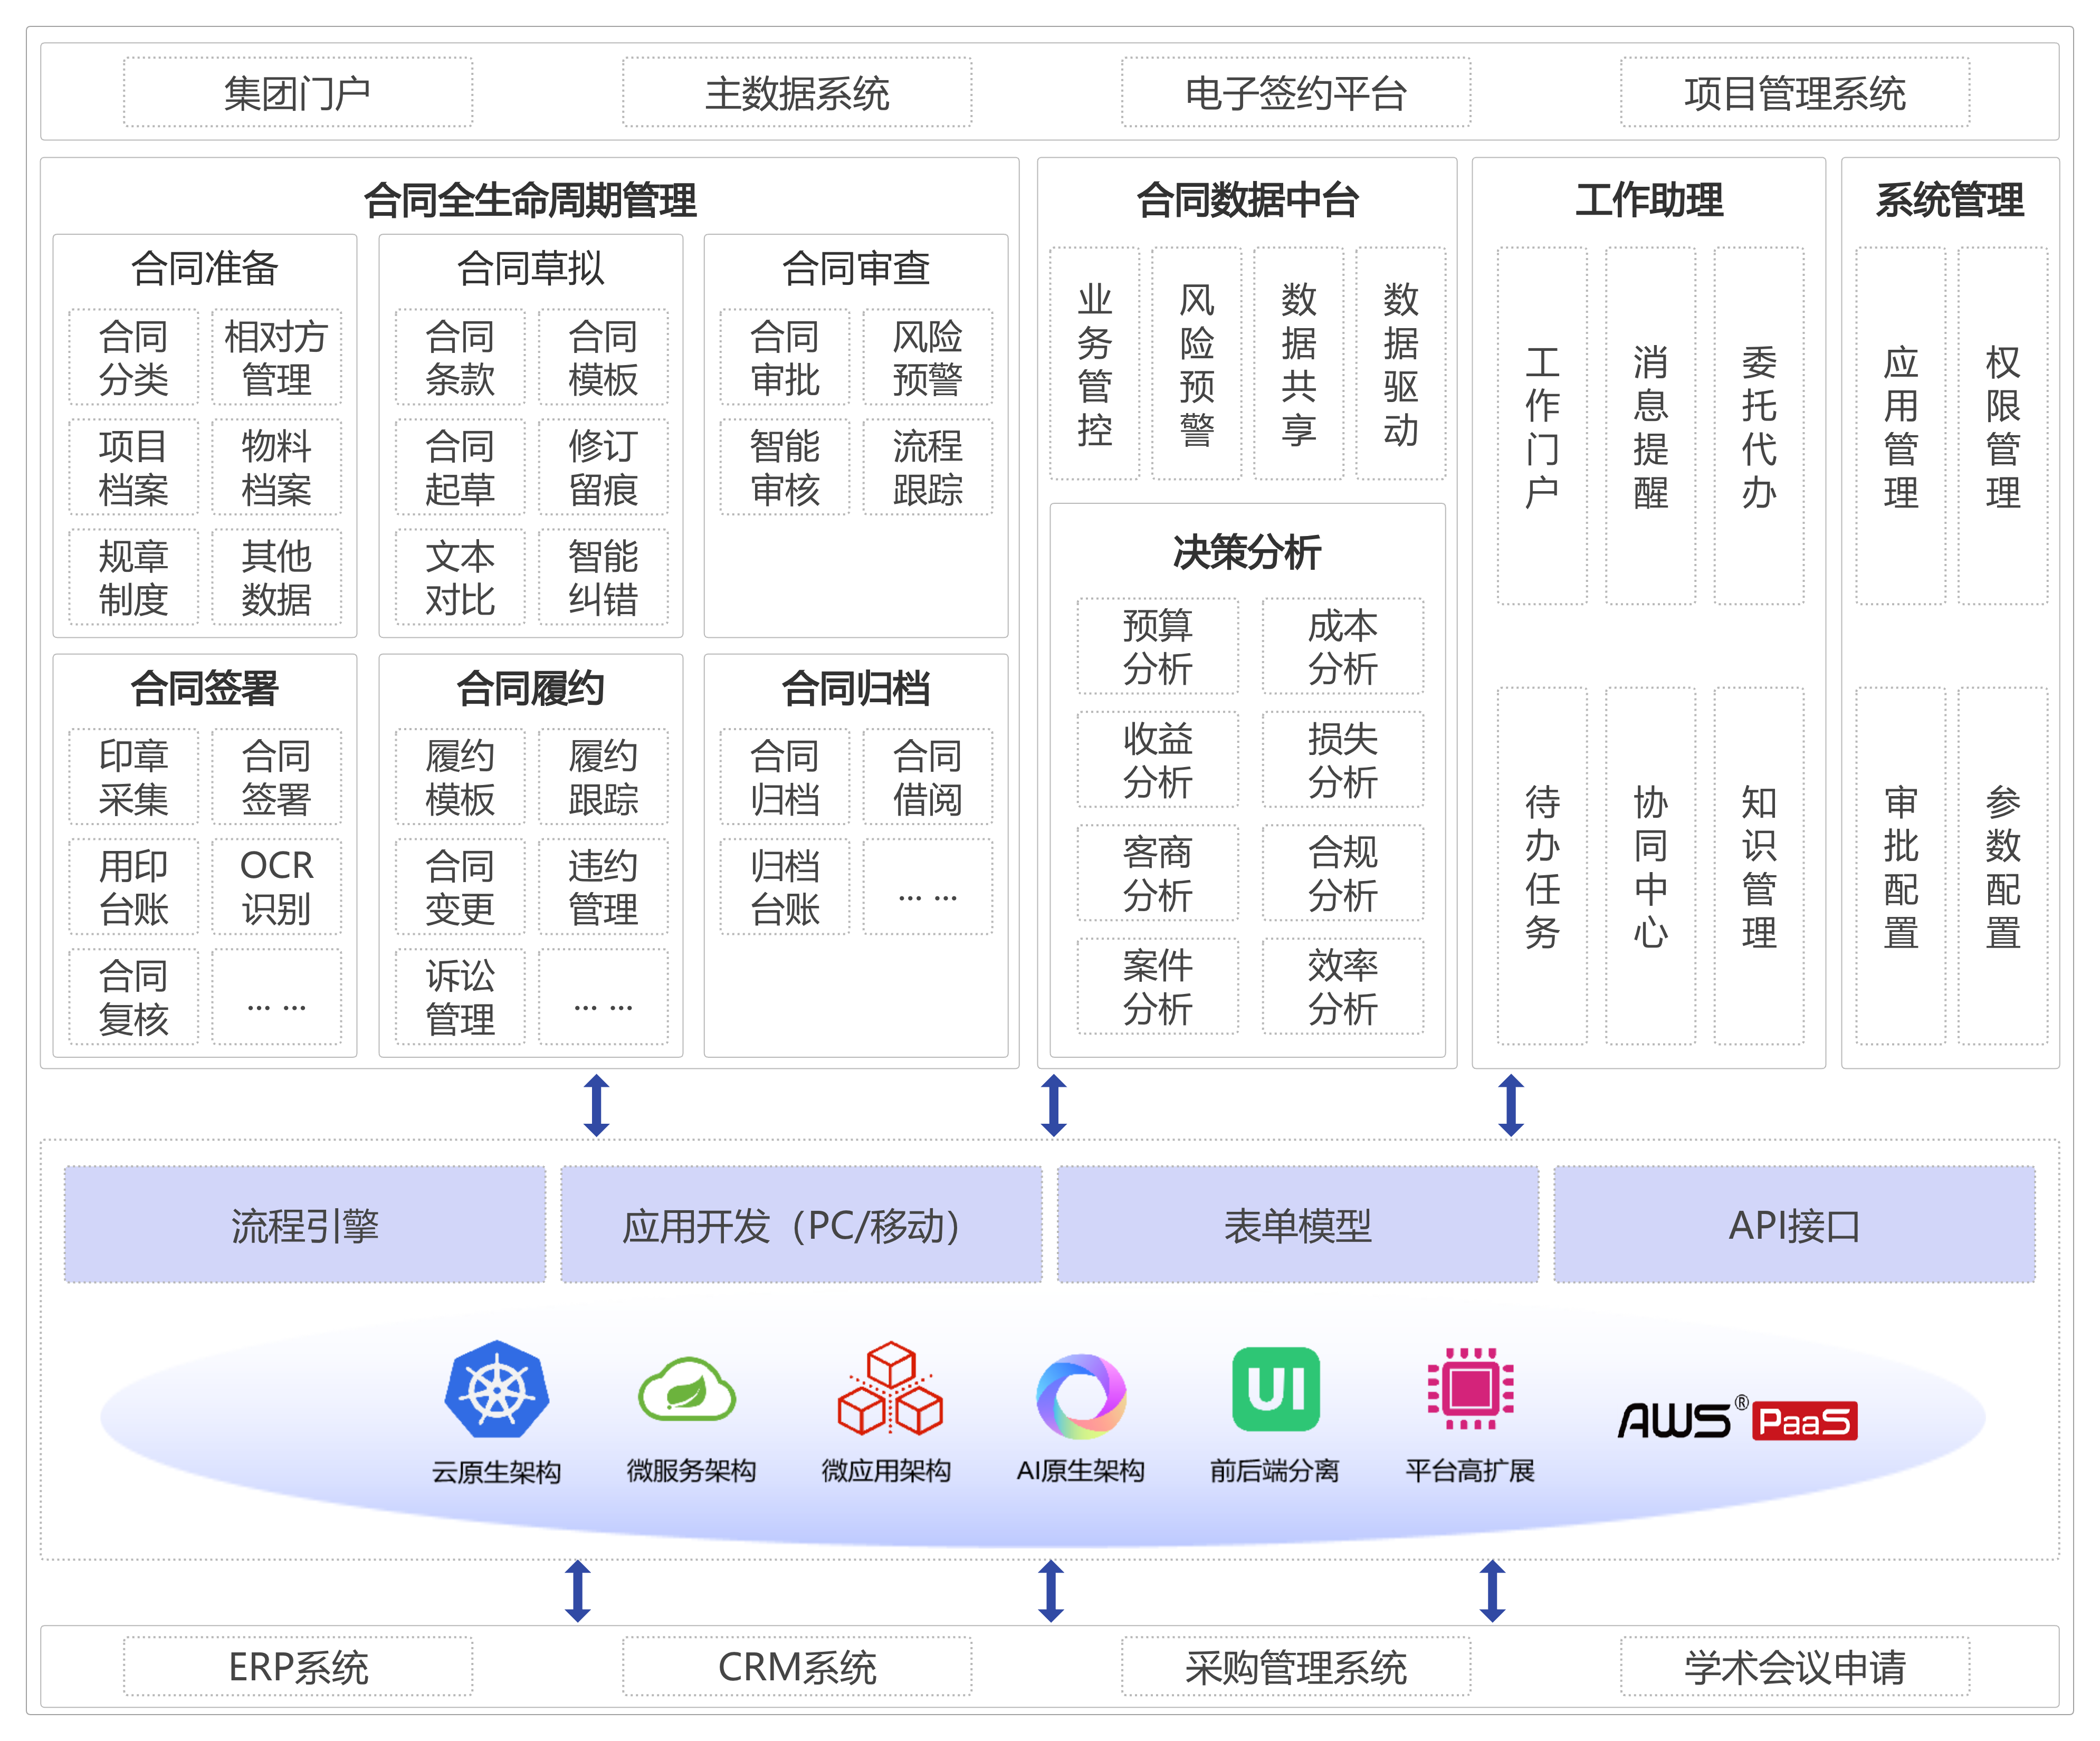Click the CRM系统 box

[797, 1666]
